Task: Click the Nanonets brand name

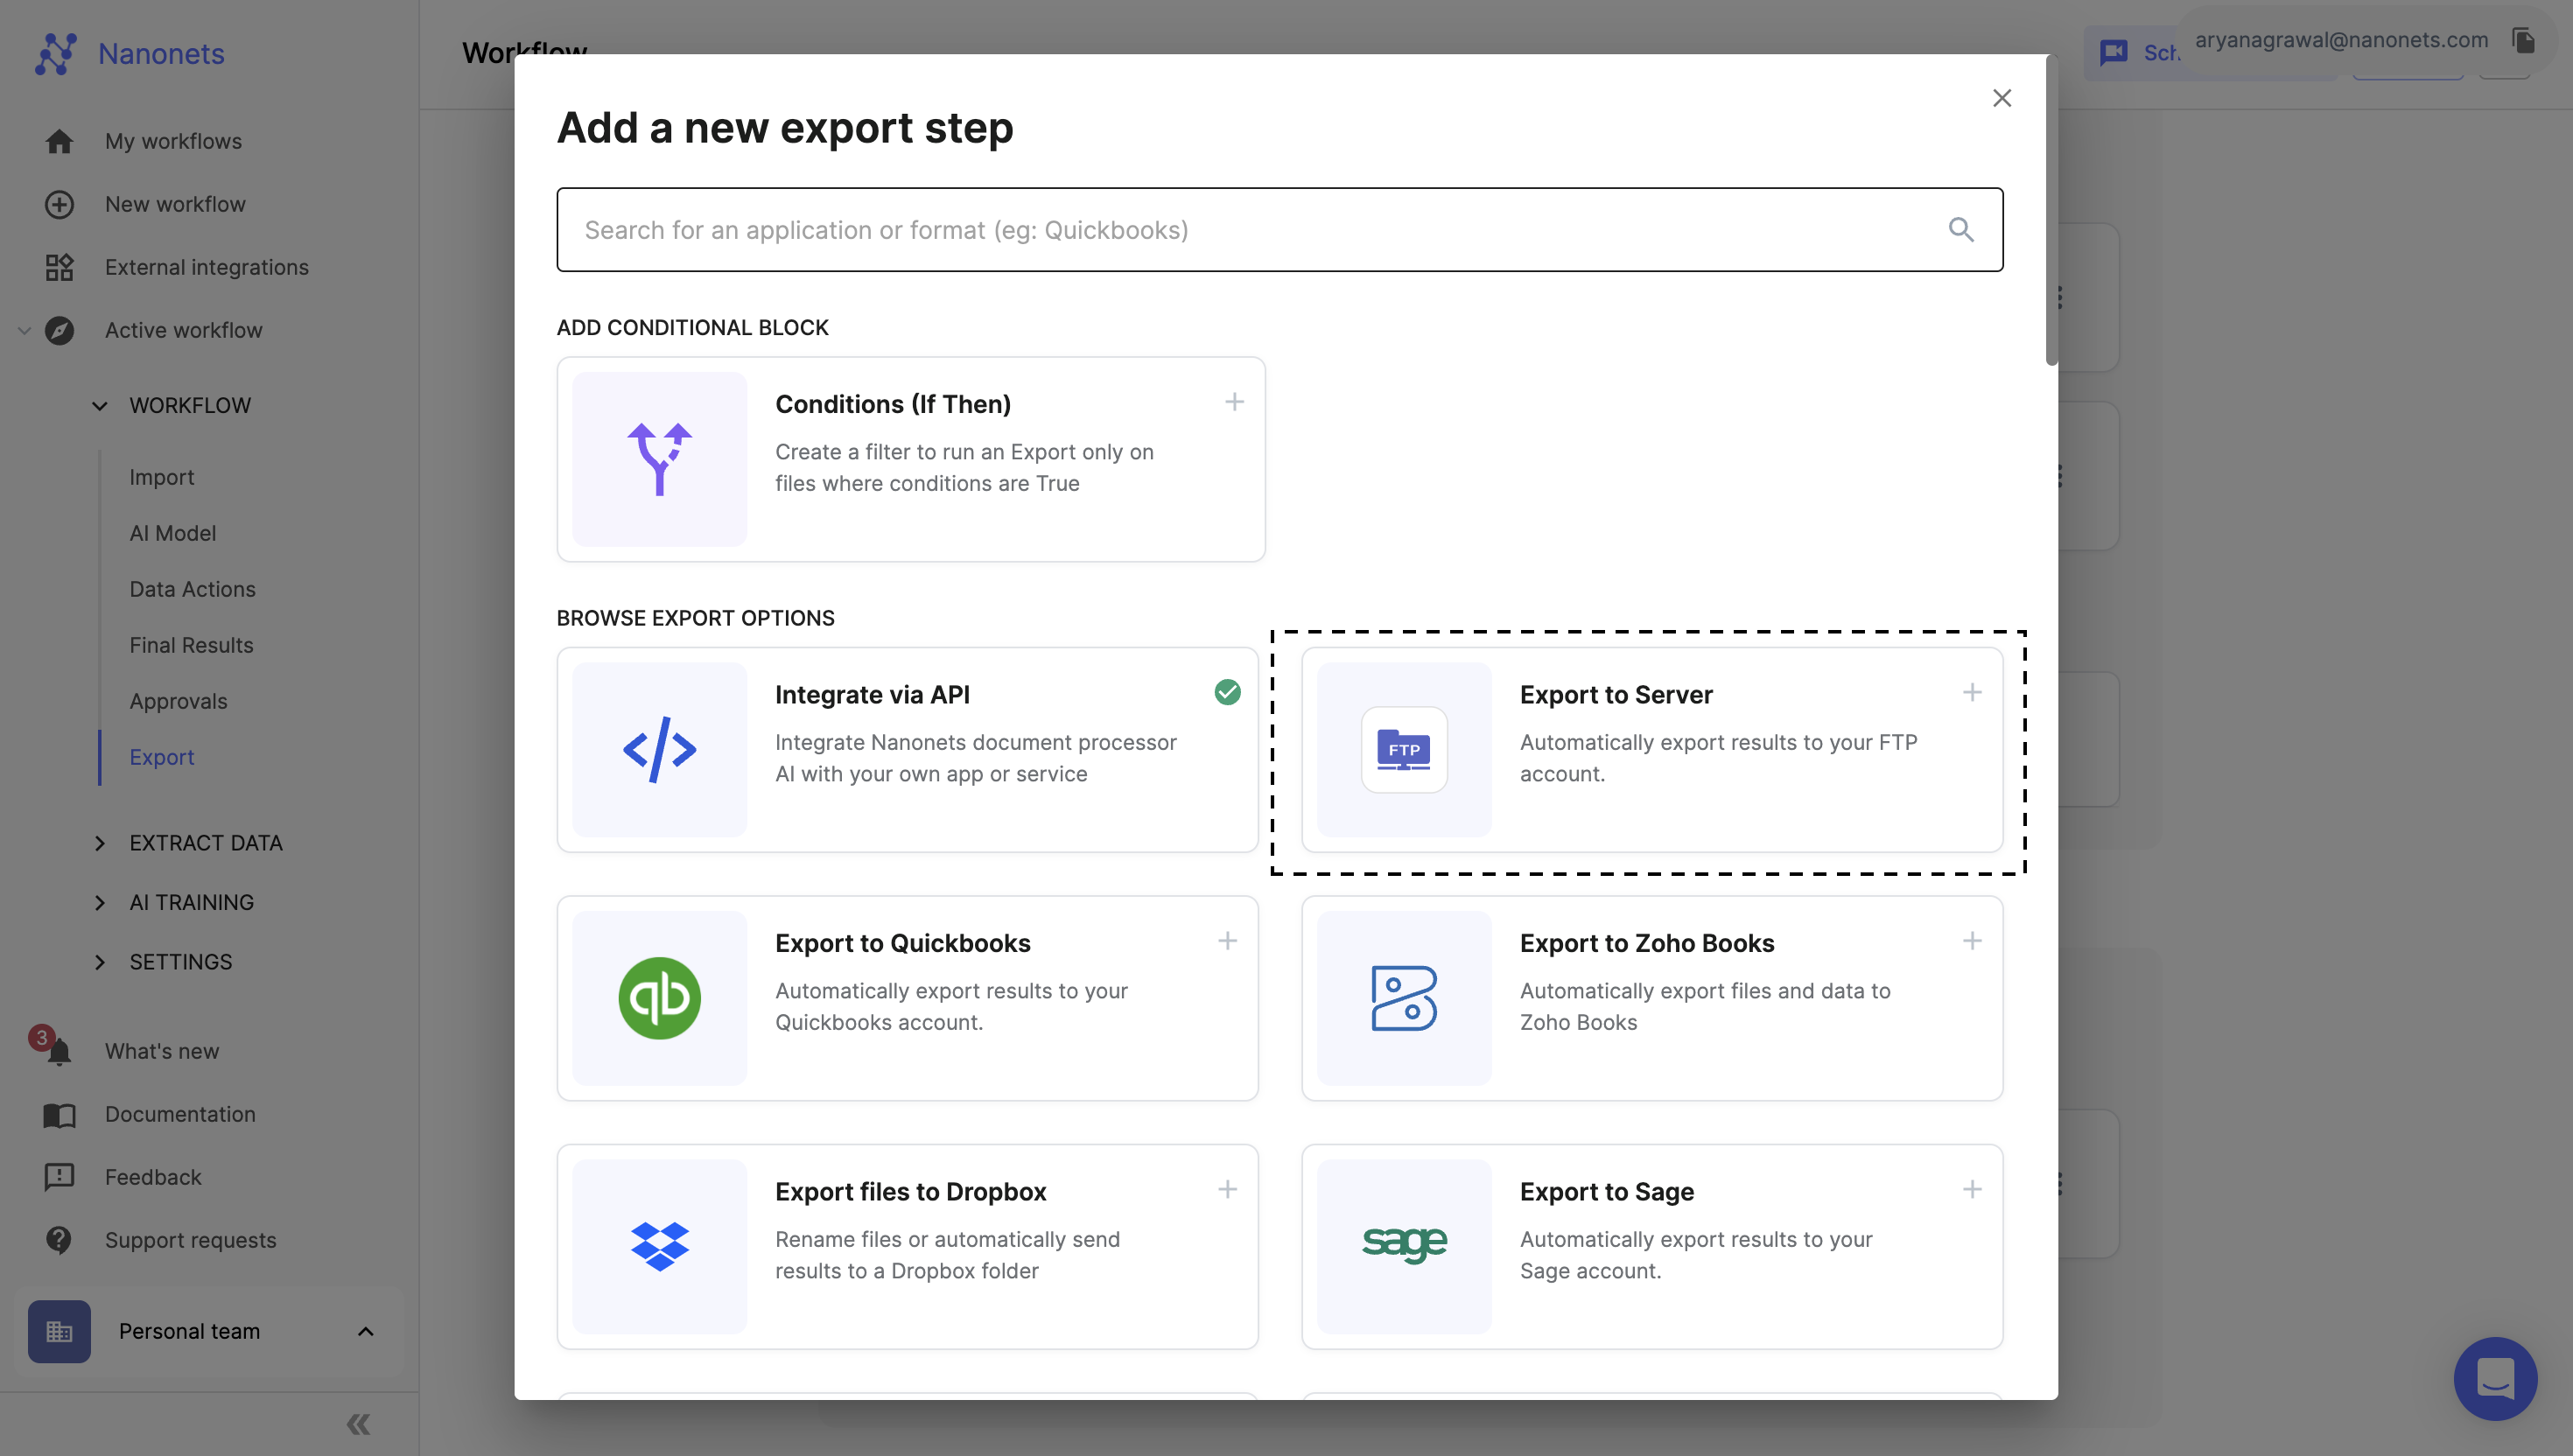Action: [161, 54]
